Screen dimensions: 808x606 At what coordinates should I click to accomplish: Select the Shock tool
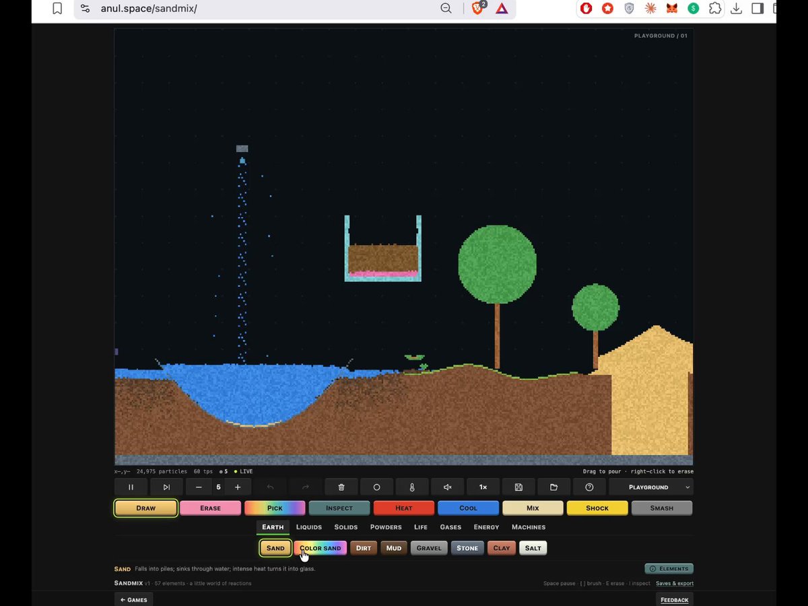(x=597, y=508)
